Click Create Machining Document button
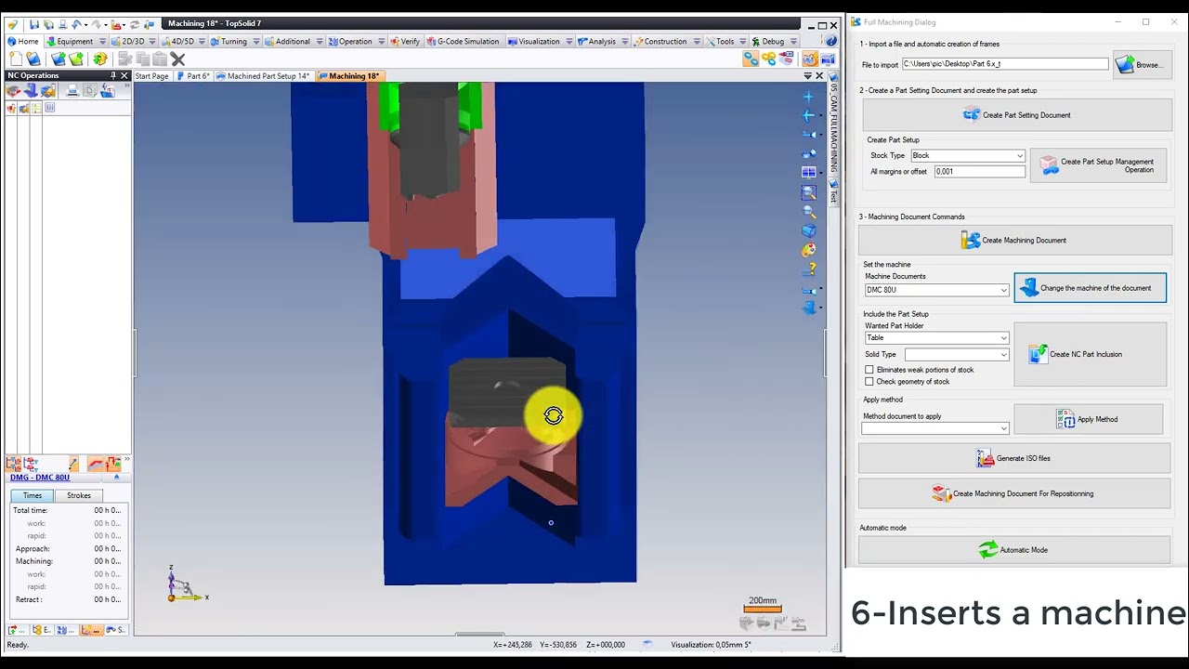This screenshot has width=1189, height=669. (1014, 240)
